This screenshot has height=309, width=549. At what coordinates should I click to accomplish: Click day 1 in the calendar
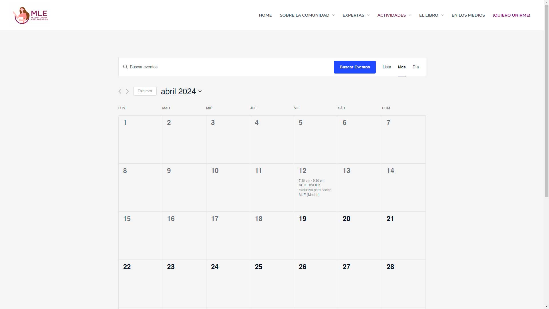coord(125,123)
